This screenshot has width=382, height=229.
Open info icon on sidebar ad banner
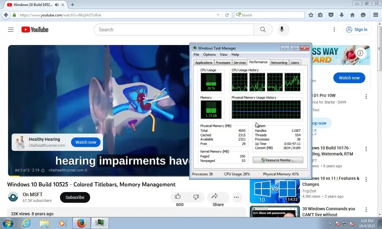tap(360, 53)
